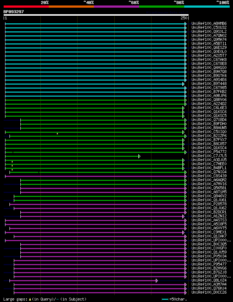This screenshot has height=302, width=233.
Task: Open hit UniRef100_A5BTI1
Action: [x=209, y=43]
